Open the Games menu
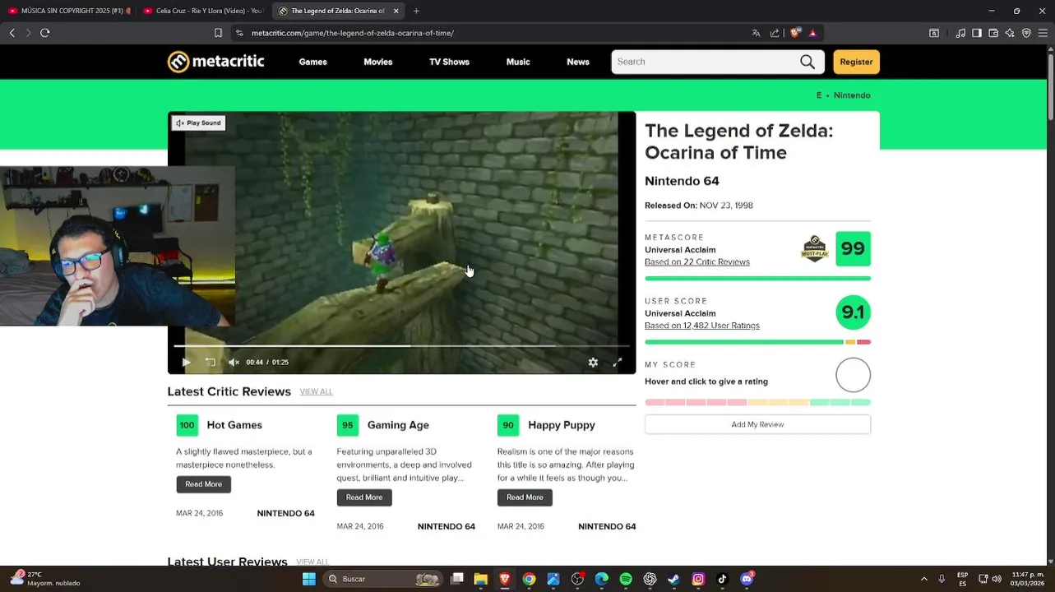 312,62
